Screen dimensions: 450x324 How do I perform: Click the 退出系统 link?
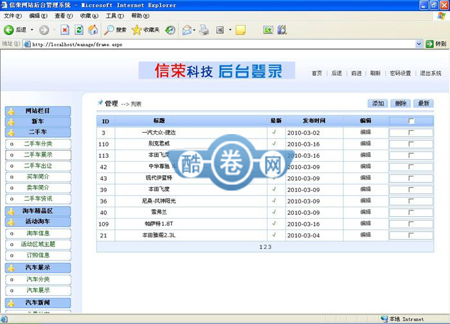431,73
